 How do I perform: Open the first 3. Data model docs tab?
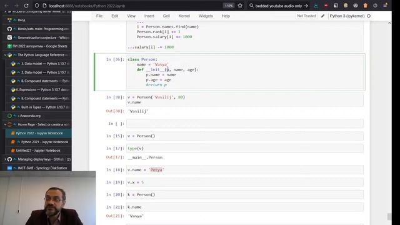(40, 64)
